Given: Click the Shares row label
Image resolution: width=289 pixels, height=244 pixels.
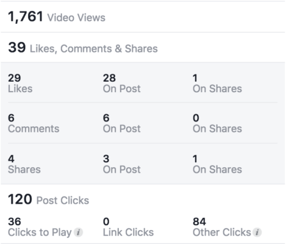Looking at the screenshot, I should [24, 170].
